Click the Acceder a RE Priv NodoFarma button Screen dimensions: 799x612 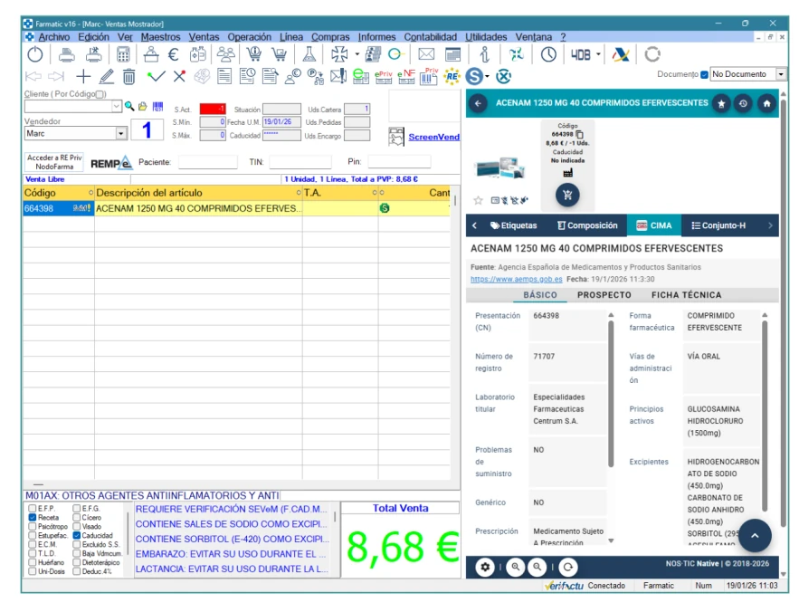point(54,162)
